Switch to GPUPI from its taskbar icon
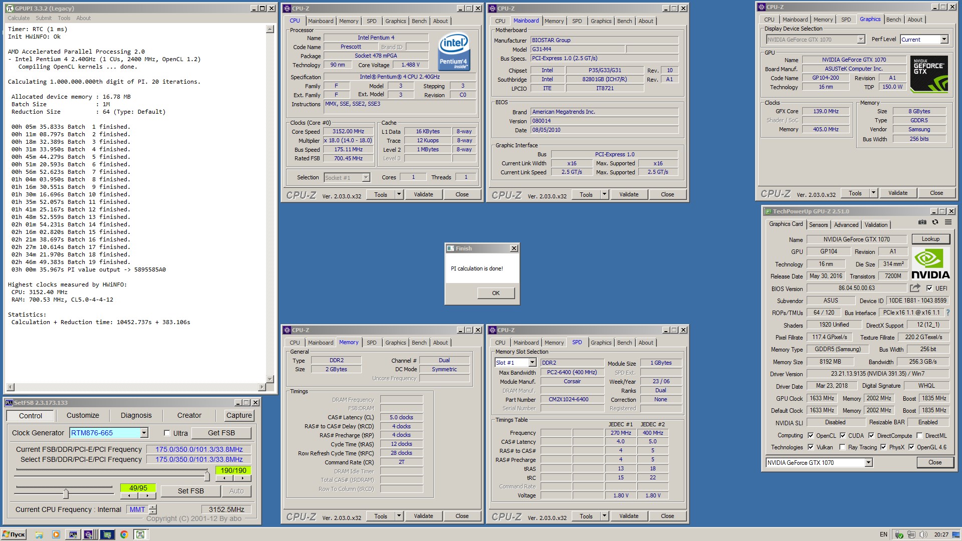Viewport: 962px width, 541px height. point(140,534)
